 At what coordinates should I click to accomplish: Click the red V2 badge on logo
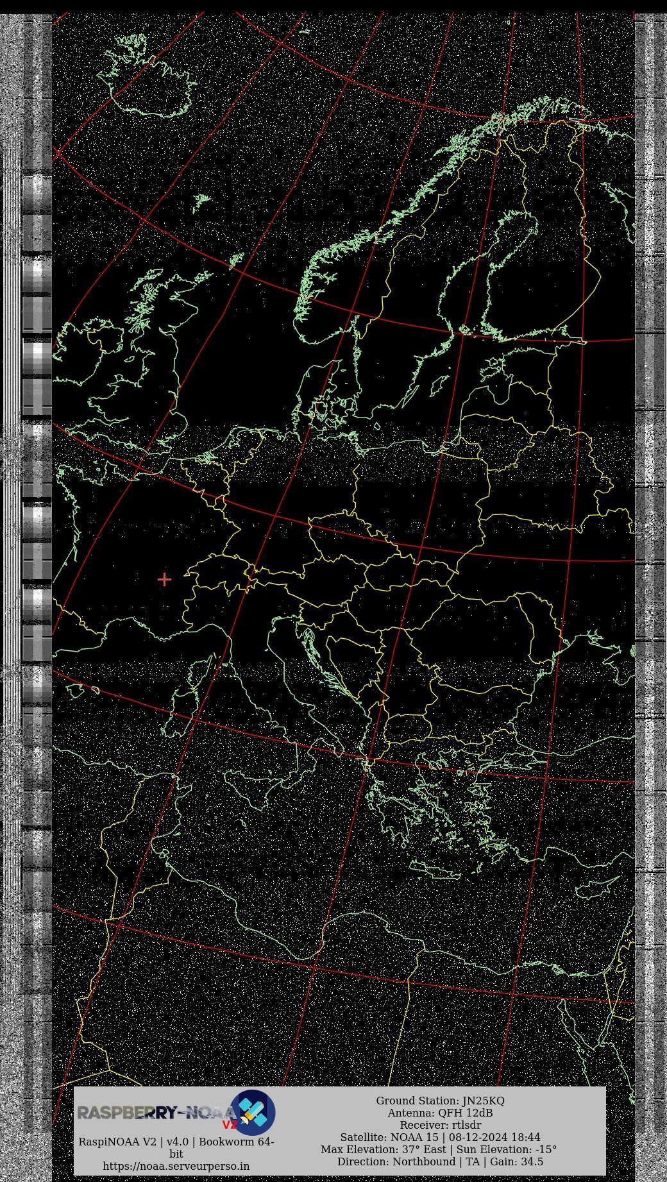pos(230,1125)
